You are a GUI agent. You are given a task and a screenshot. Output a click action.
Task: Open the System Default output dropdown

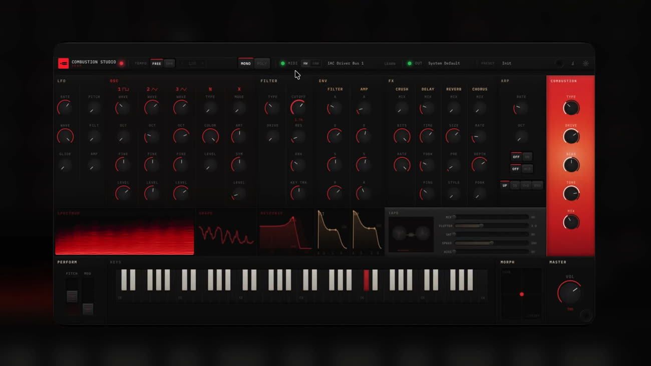click(x=444, y=64)
